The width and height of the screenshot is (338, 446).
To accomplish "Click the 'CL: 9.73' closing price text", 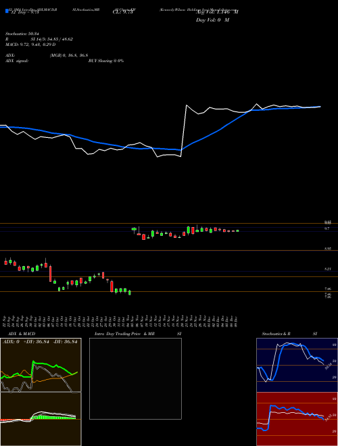I will [122, 12].
